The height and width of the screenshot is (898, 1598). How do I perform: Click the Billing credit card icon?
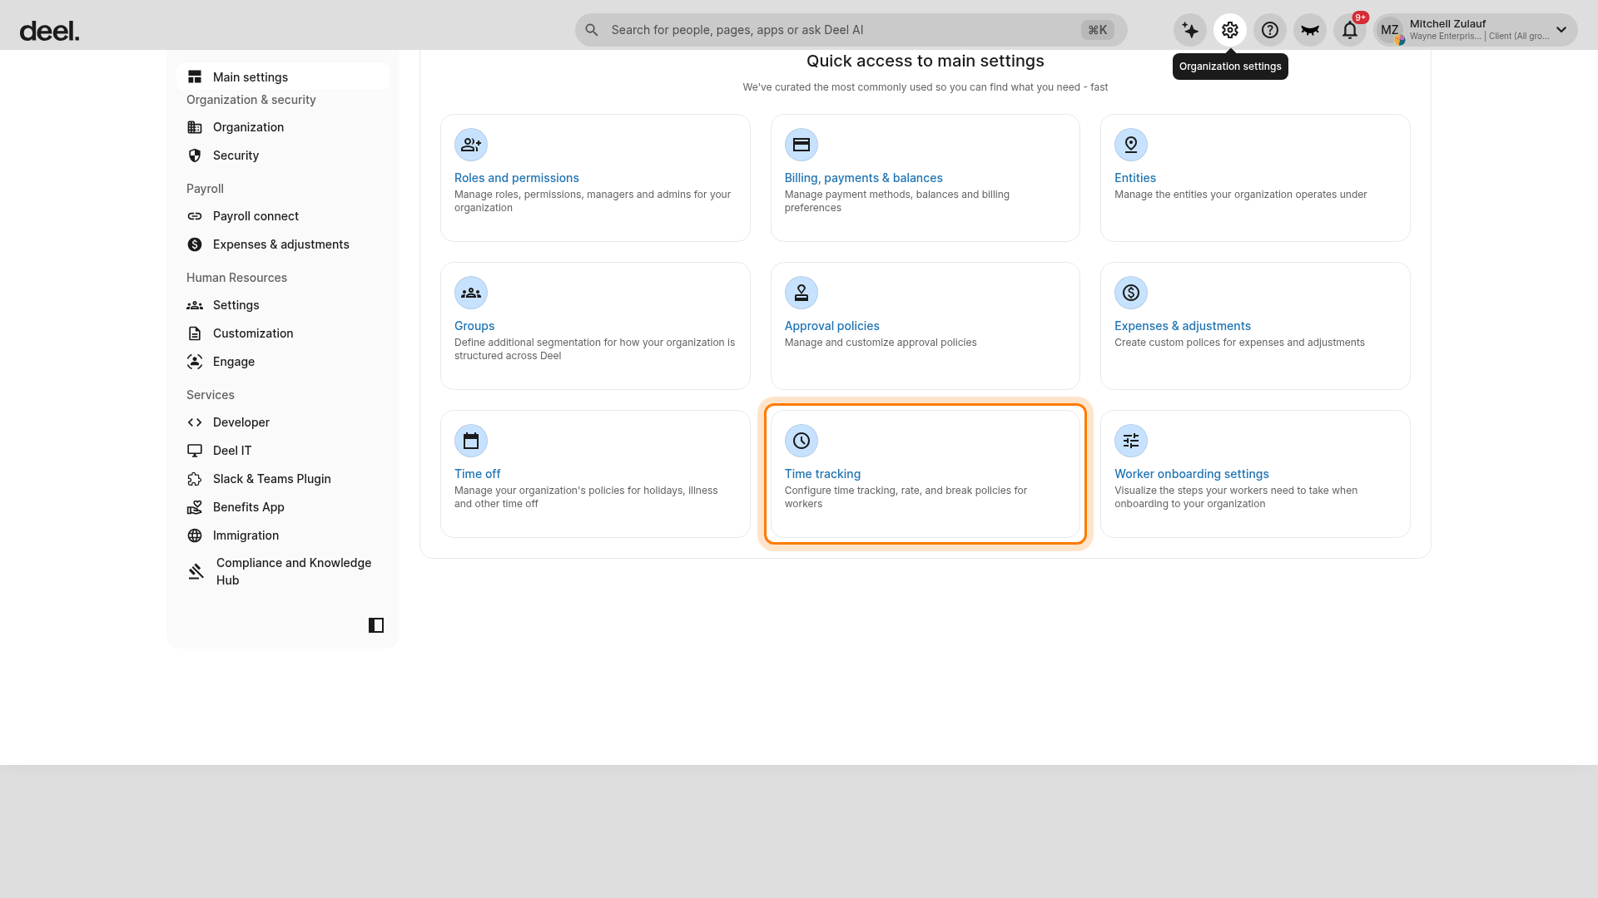pos(801,145)
